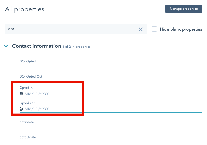Click the Opted In MM/DD/YYYY date field
This screenshot has width=207, height=145.
coord(111,94)
